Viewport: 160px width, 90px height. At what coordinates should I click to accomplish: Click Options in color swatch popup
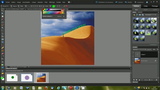pyautogui.click(x=59, y=16)
